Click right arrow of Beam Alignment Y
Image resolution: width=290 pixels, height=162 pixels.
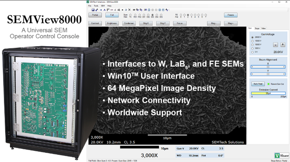tap(284, 74)
